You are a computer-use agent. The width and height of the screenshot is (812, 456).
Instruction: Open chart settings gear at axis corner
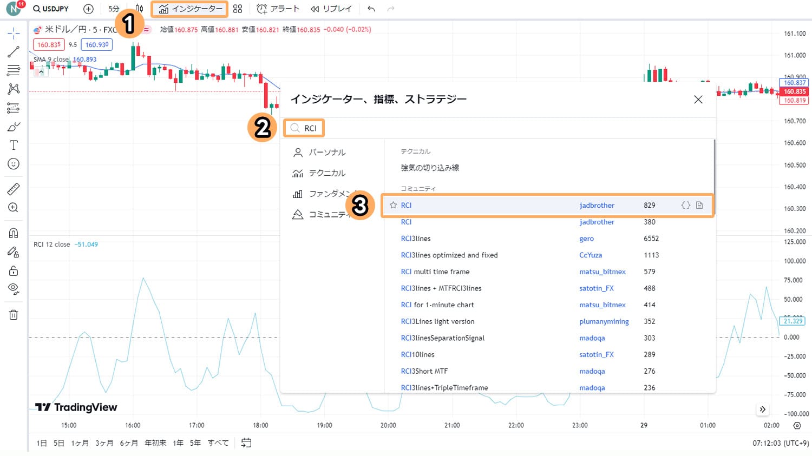797,426
